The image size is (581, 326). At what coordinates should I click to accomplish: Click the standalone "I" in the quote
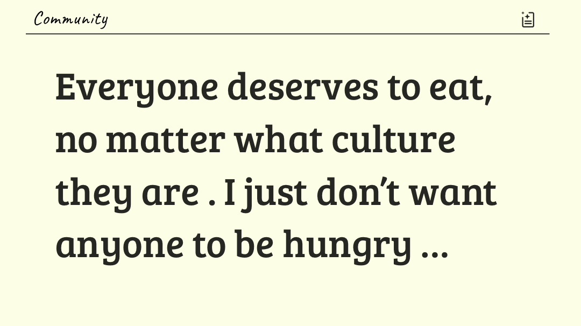[x=230, y=193]
